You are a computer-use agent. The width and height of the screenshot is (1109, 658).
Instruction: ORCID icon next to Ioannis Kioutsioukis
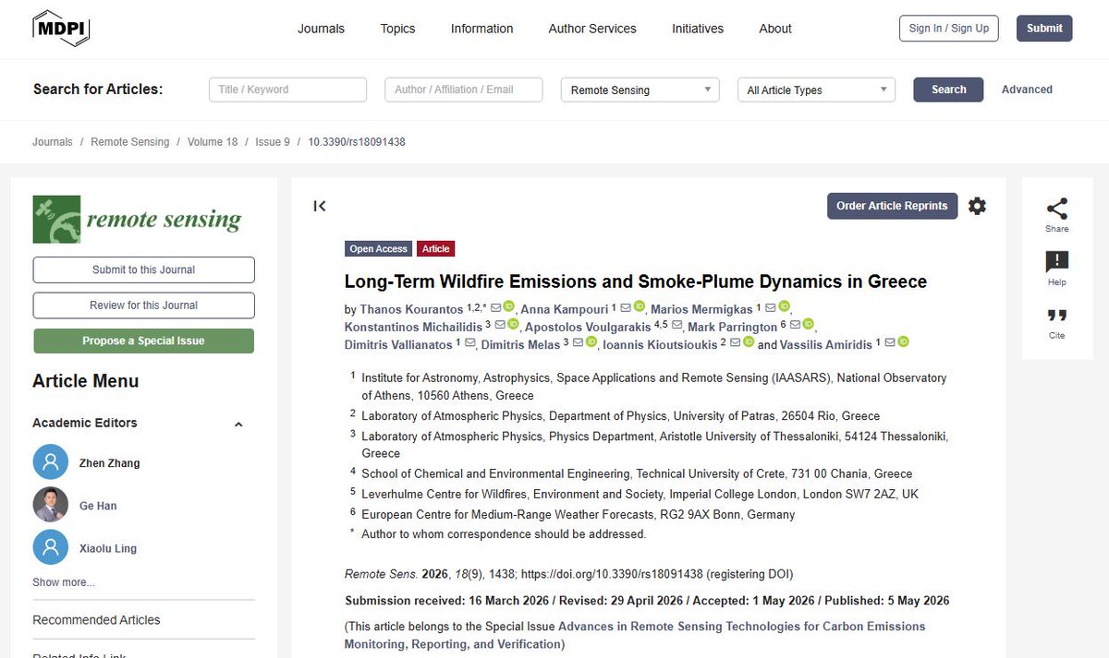tap(749, 341)
